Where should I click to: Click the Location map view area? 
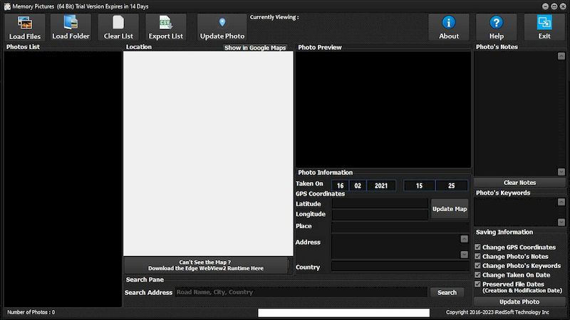pos(208,154)
